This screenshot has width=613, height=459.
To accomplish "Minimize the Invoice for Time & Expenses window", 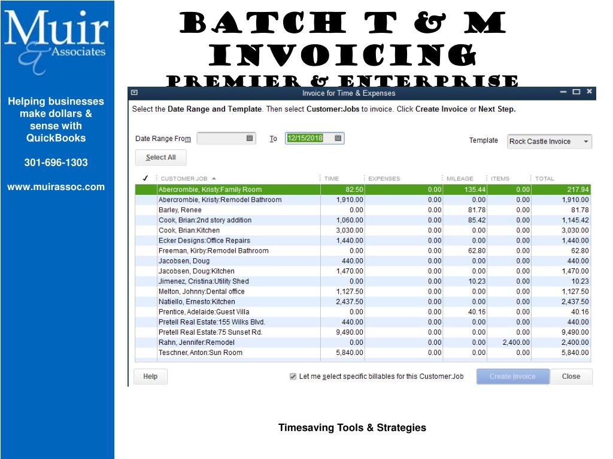I will 563,91.
